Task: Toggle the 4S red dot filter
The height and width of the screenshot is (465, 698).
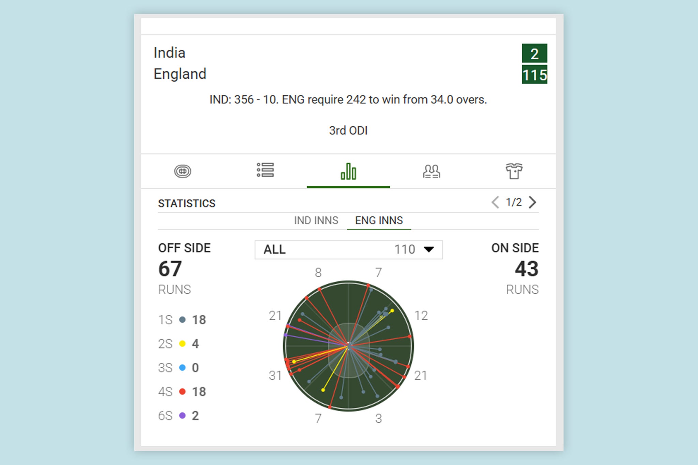Action: click(182, 391)
